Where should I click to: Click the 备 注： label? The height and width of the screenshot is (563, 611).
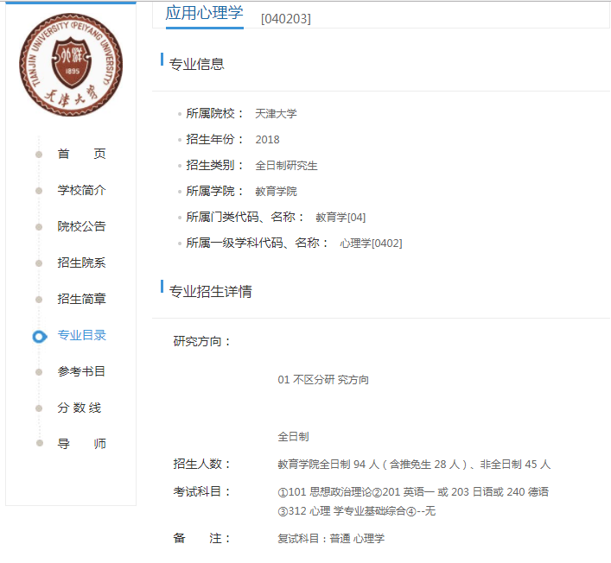click(202, 538)
